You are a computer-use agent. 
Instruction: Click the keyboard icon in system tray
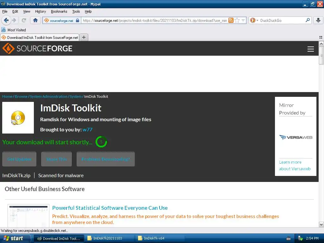(x=289, y=239)
